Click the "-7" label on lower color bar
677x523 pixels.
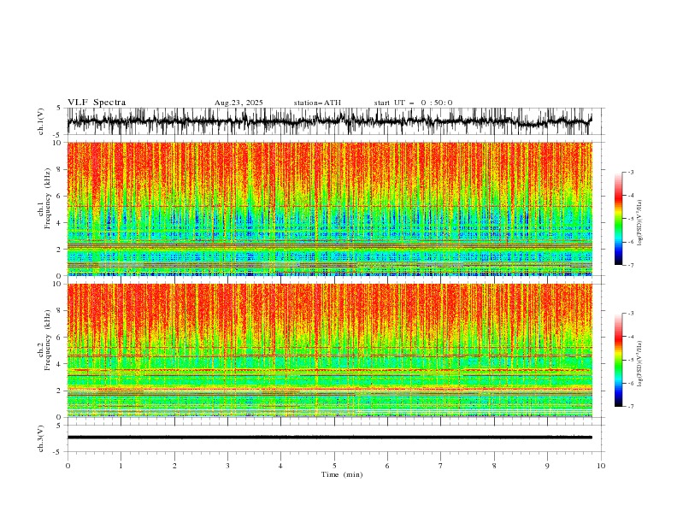click(x=630, y=407)
